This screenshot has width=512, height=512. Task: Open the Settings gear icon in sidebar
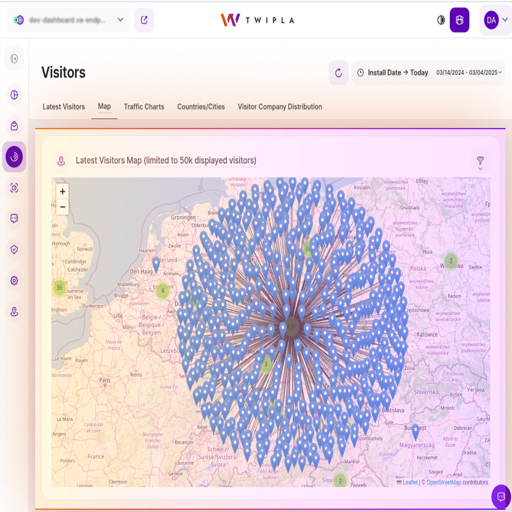click(x=14, y=281)
